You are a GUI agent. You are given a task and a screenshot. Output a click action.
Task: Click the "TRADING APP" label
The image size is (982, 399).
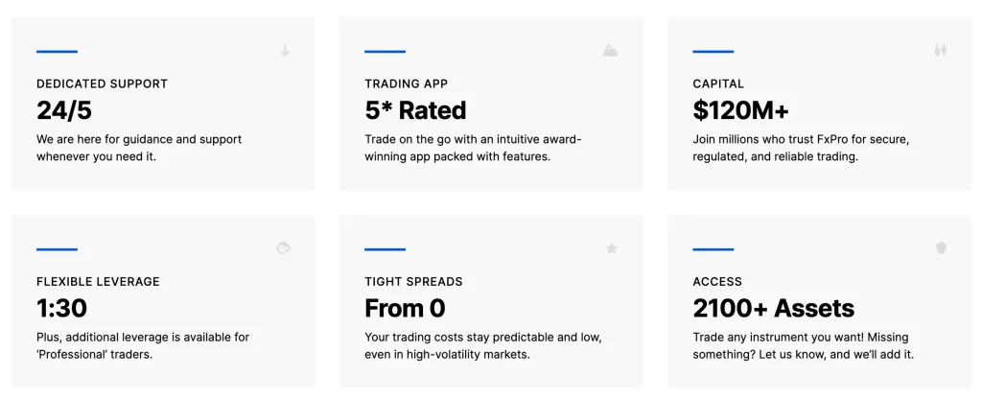click(x=406, y=83)
